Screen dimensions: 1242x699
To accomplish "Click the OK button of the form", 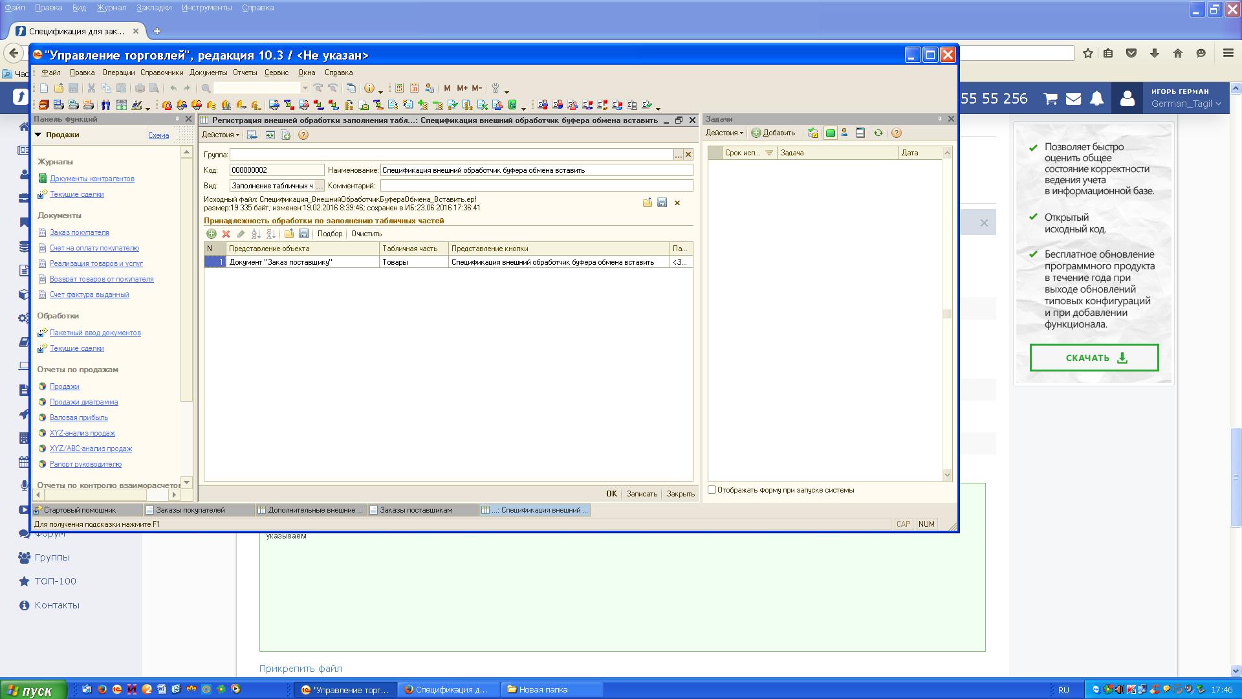I will pos(611,494).
